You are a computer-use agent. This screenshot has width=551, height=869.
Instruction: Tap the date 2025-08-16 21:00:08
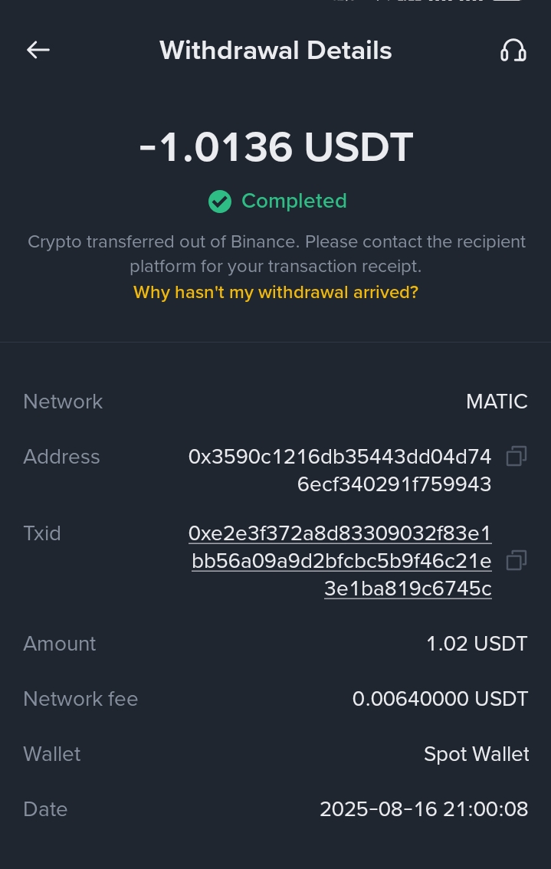tap(424, 809)
